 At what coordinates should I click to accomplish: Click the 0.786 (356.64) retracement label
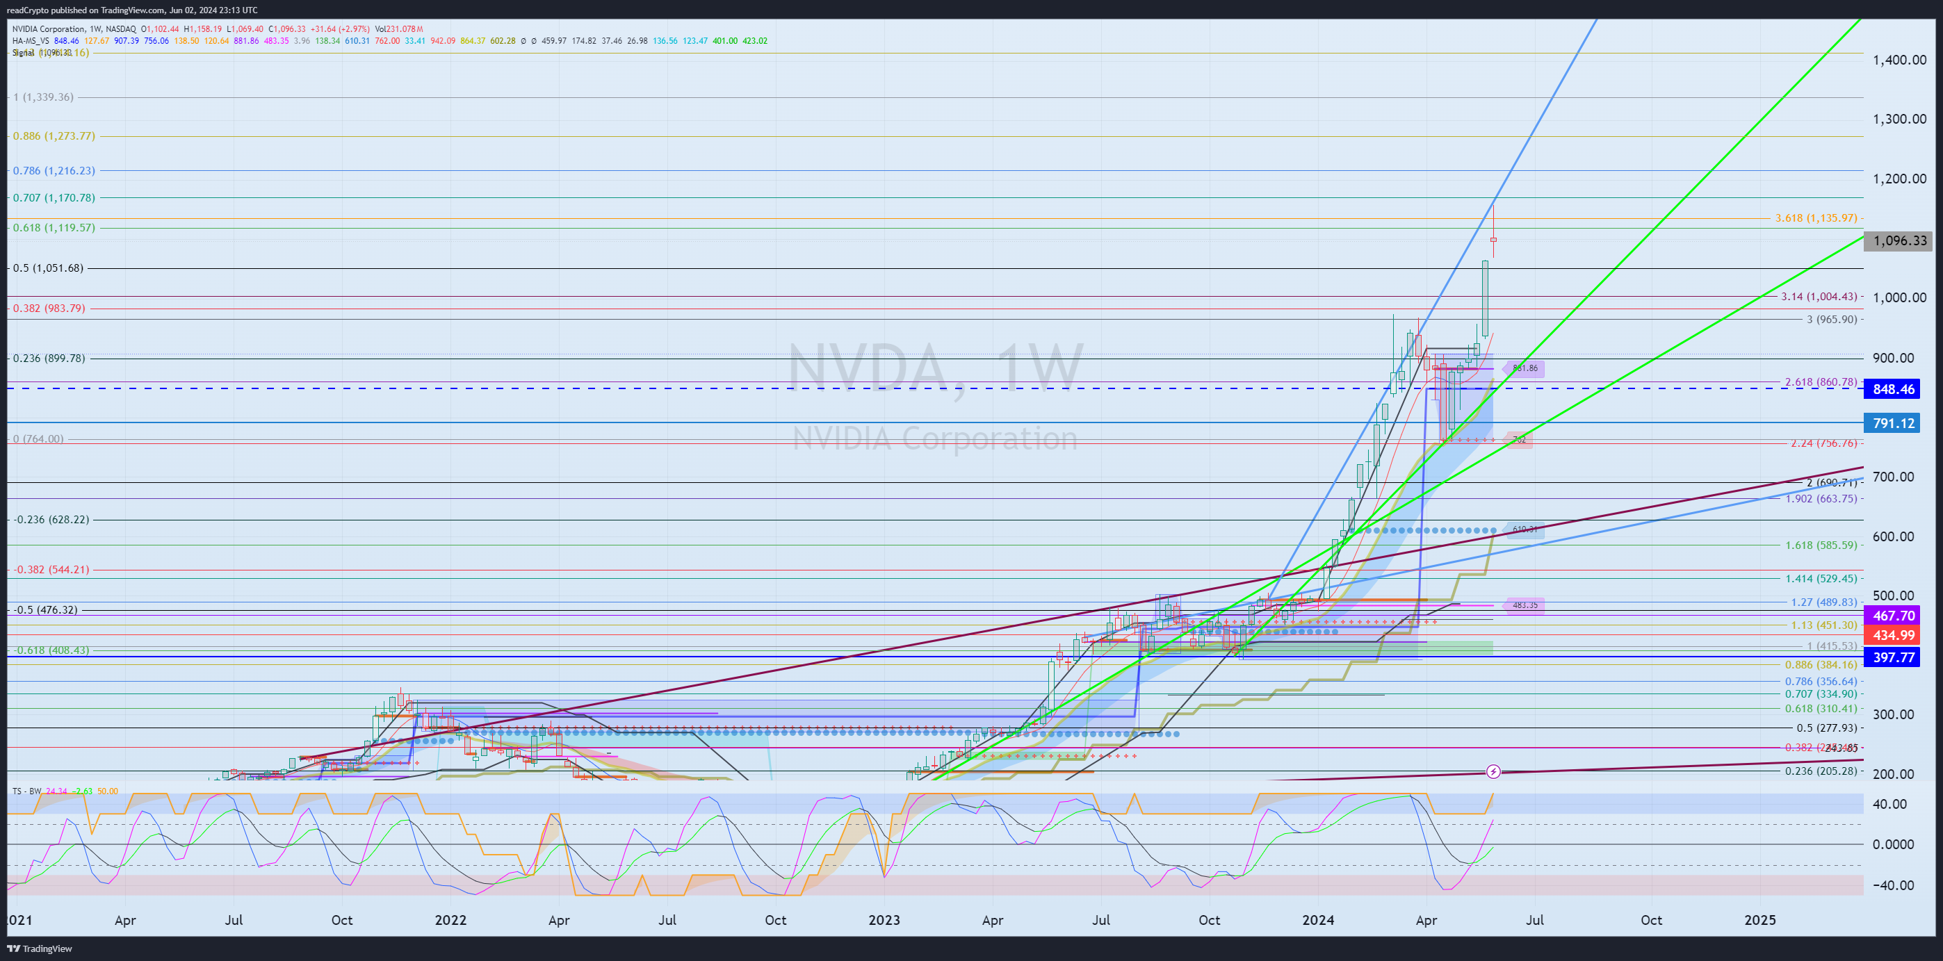tap(1821, 682)
